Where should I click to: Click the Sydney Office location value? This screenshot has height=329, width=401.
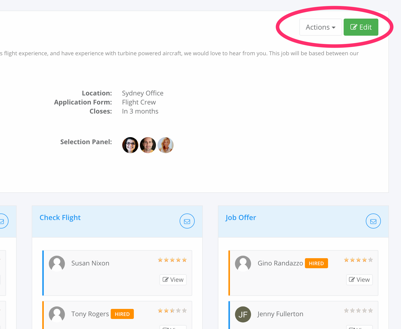point(143,93)
